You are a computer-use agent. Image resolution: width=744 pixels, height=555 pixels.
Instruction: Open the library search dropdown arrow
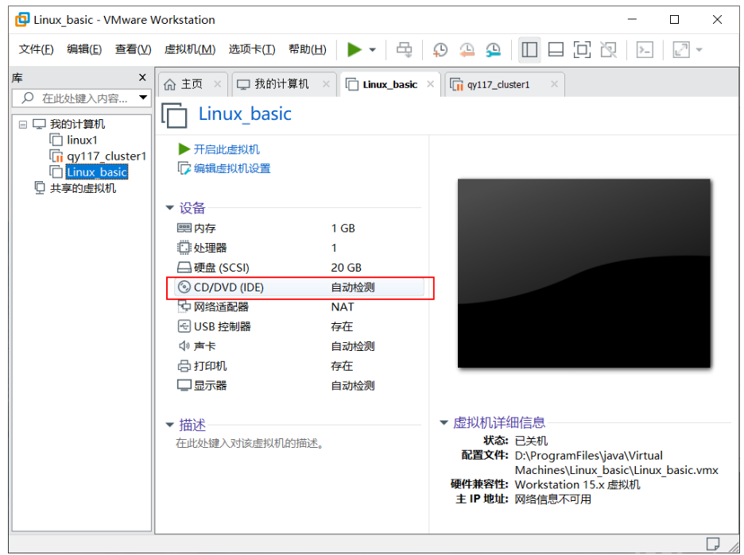click(143, 98)
